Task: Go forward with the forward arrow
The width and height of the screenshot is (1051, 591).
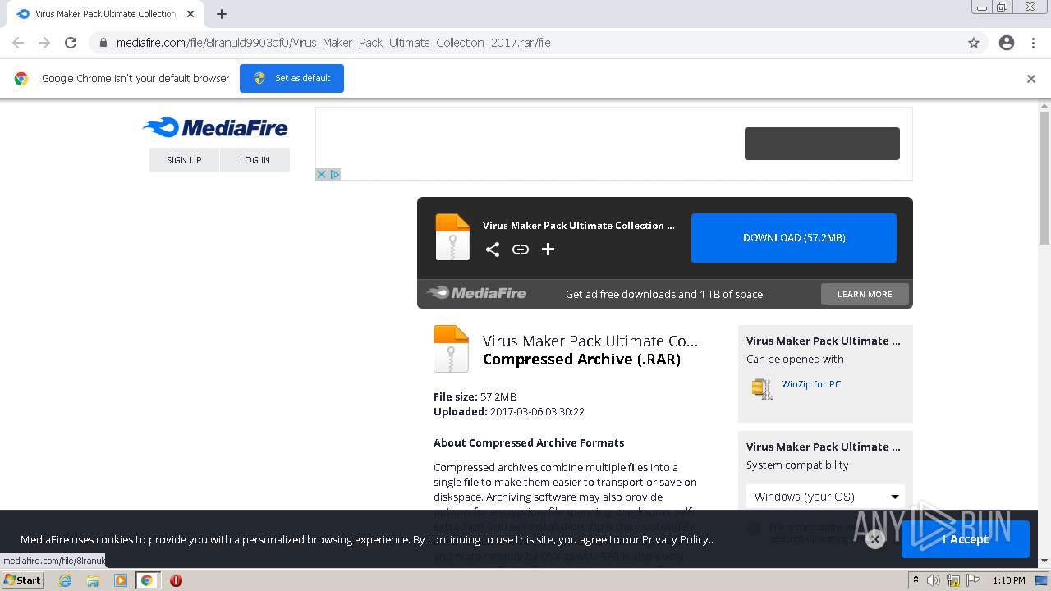Action: pyautogui.click(x=44, y=43)
